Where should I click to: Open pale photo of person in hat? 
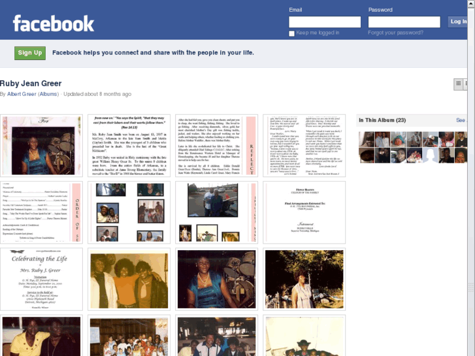click(x=304, y=336)
